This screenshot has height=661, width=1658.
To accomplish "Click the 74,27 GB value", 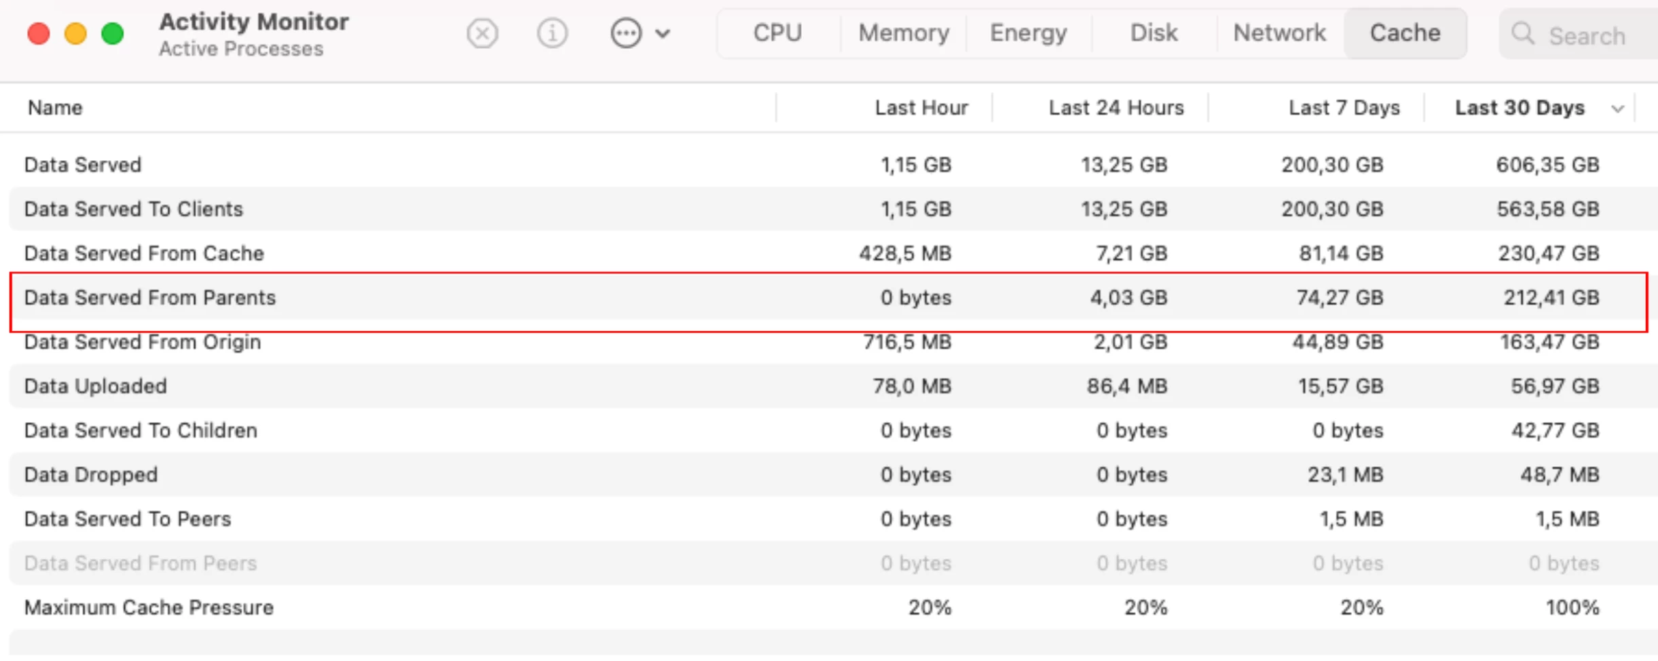I will click(x=1340, y=297).
